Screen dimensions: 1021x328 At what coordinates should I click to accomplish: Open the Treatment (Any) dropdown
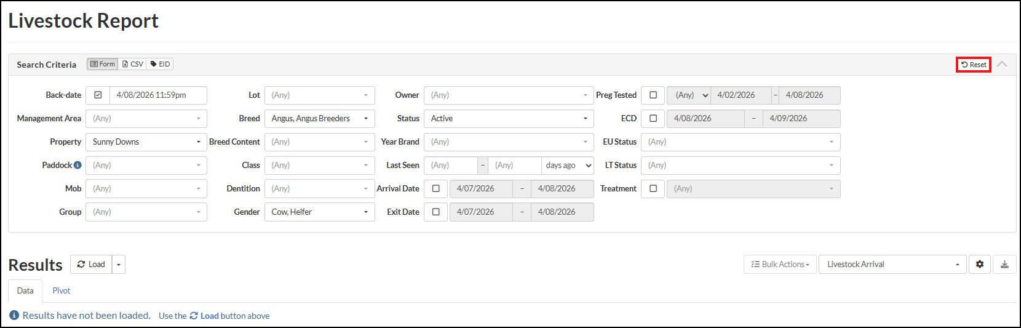[x=753, y=189]
